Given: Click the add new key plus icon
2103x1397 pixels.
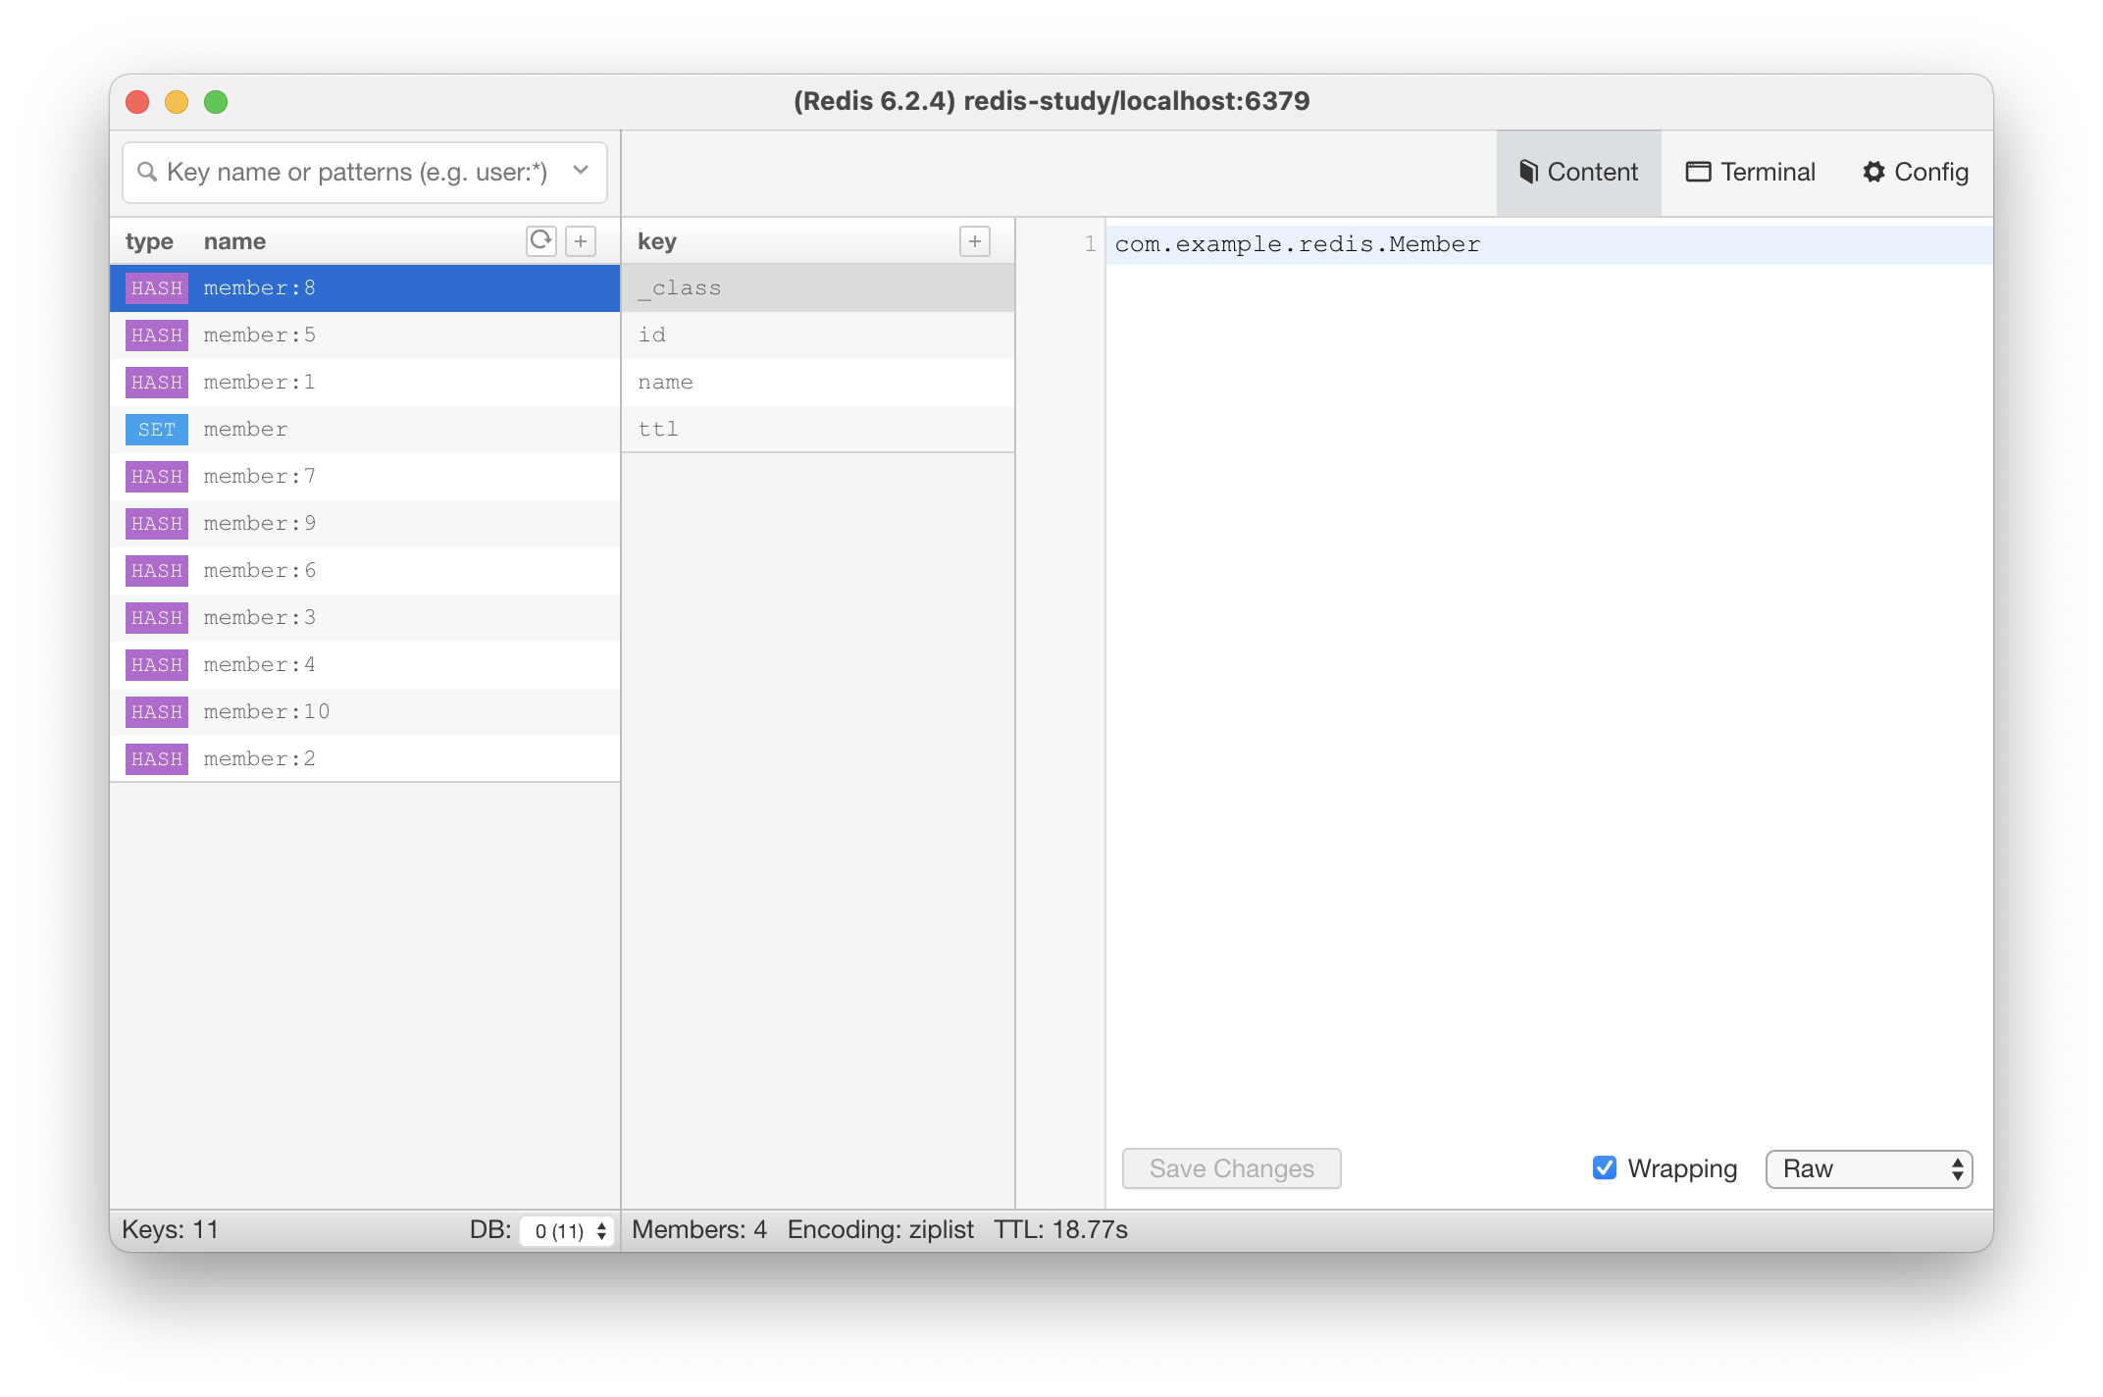Looking at the screenshot, I should (x=581, y=241).
